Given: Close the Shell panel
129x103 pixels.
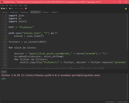Looking at the screenshot, I should pyautogui.click(x=6, y=72).
